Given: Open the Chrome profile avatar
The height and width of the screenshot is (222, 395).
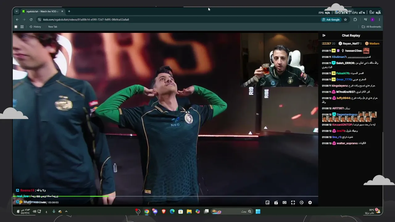Looking at the screenshot, I should point(372,20).
